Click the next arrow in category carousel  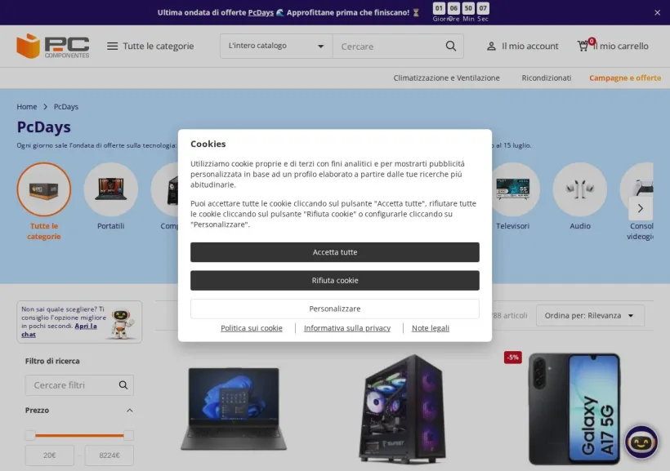(x=640, y=208)
